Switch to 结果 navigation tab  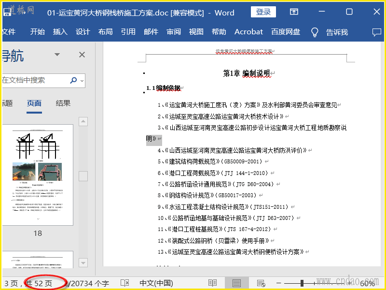63,103
